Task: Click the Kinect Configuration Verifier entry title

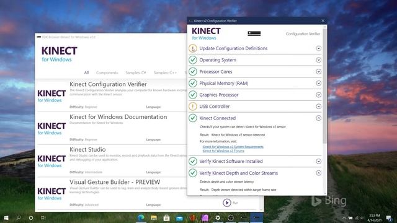Action: (x=108, y=84)
